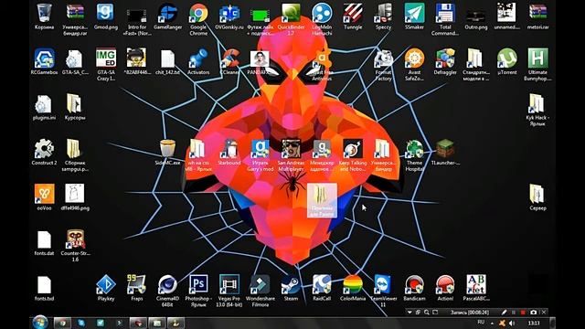Viewport: 585px width, 329px height.
Task: Launch Bandicam shortcut
Action: (414, 288)
